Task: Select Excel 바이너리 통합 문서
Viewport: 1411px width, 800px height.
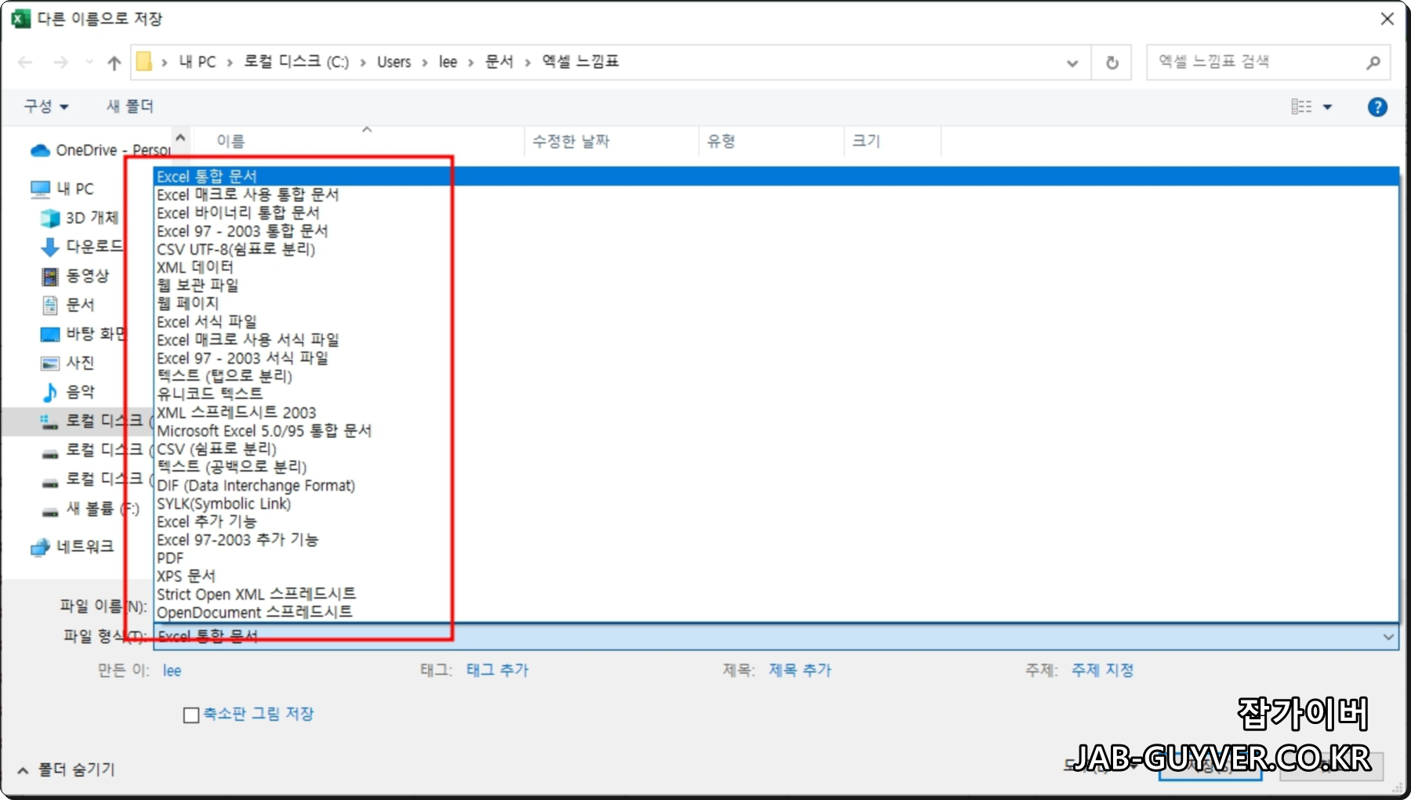Action: pos(776,212)
